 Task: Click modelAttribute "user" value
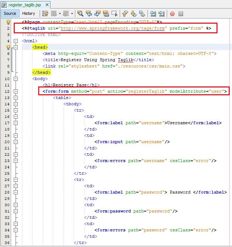point(216,91)
